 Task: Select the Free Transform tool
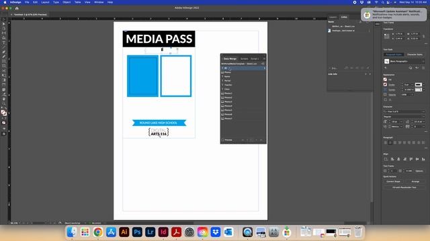(4, 76)
